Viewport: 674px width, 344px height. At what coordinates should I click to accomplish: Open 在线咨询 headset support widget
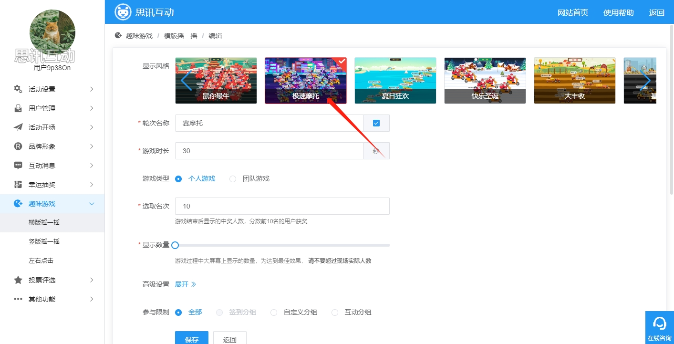pos(660,327)
